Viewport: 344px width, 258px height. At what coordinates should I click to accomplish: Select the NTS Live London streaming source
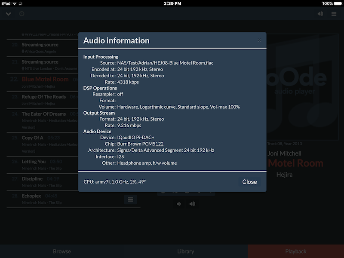click(43, 65)
